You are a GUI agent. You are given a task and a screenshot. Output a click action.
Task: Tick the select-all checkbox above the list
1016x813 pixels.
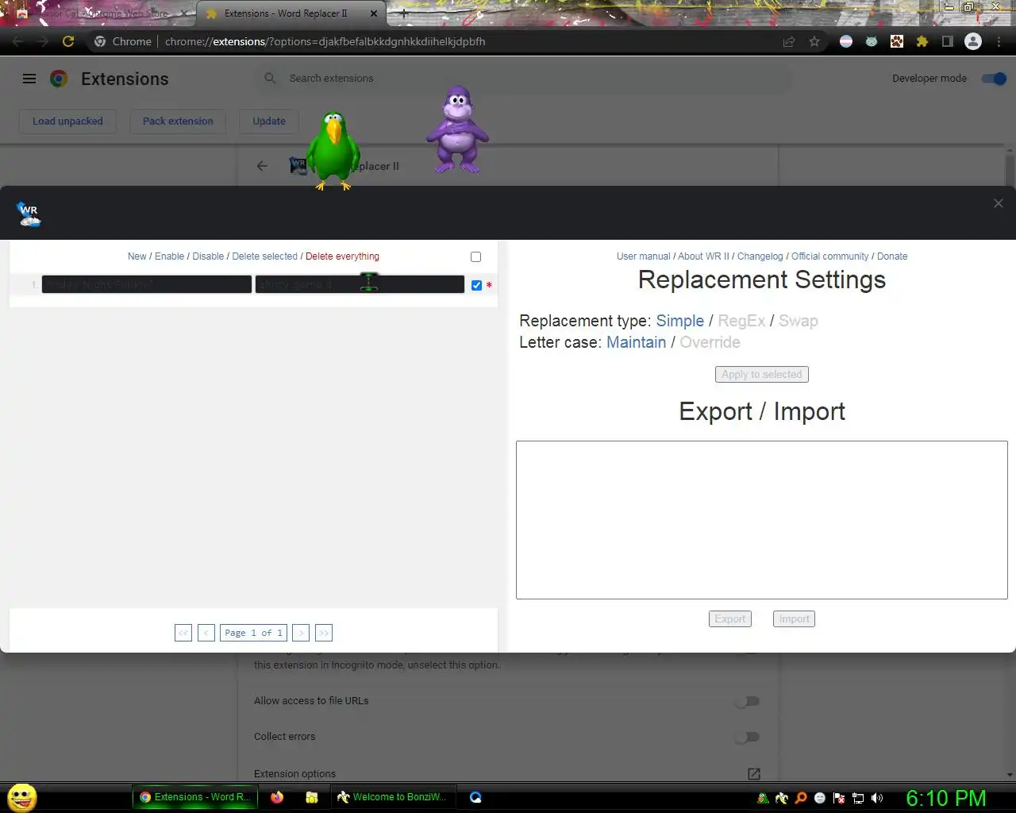[475, 256]
